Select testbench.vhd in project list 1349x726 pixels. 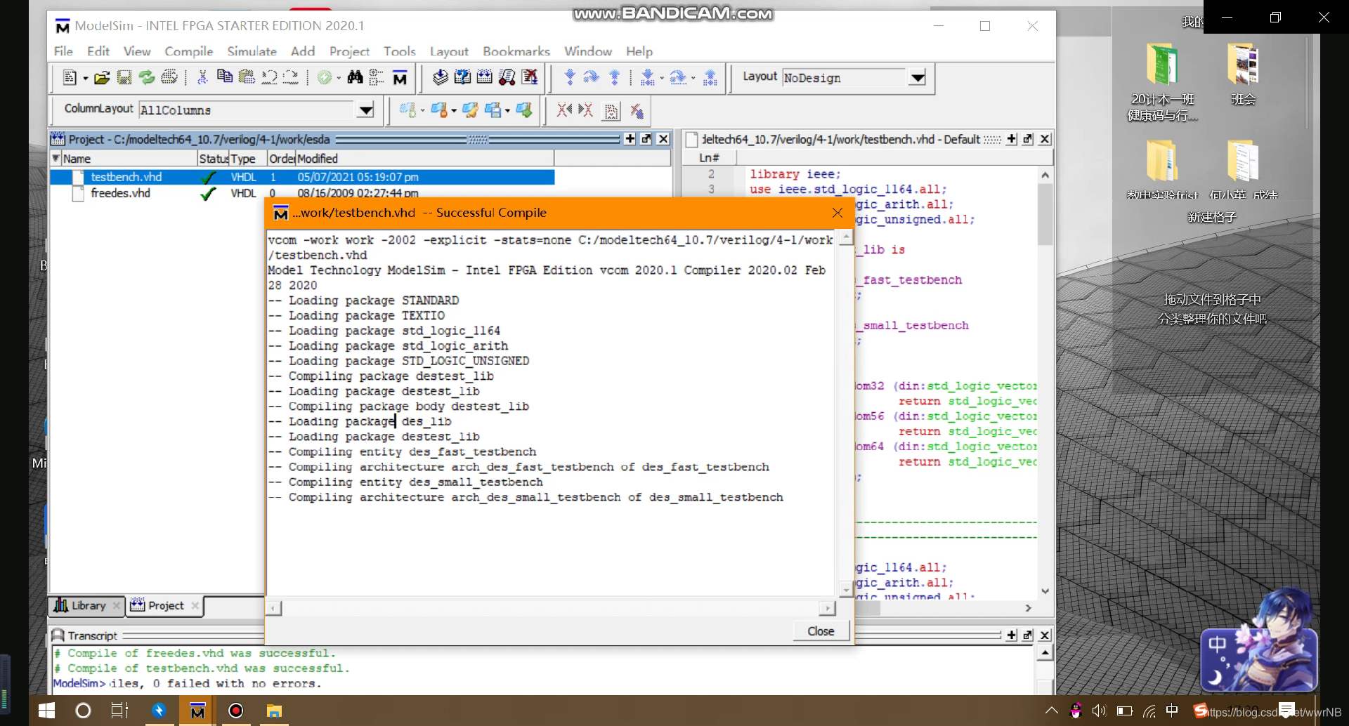coord(302,177)
